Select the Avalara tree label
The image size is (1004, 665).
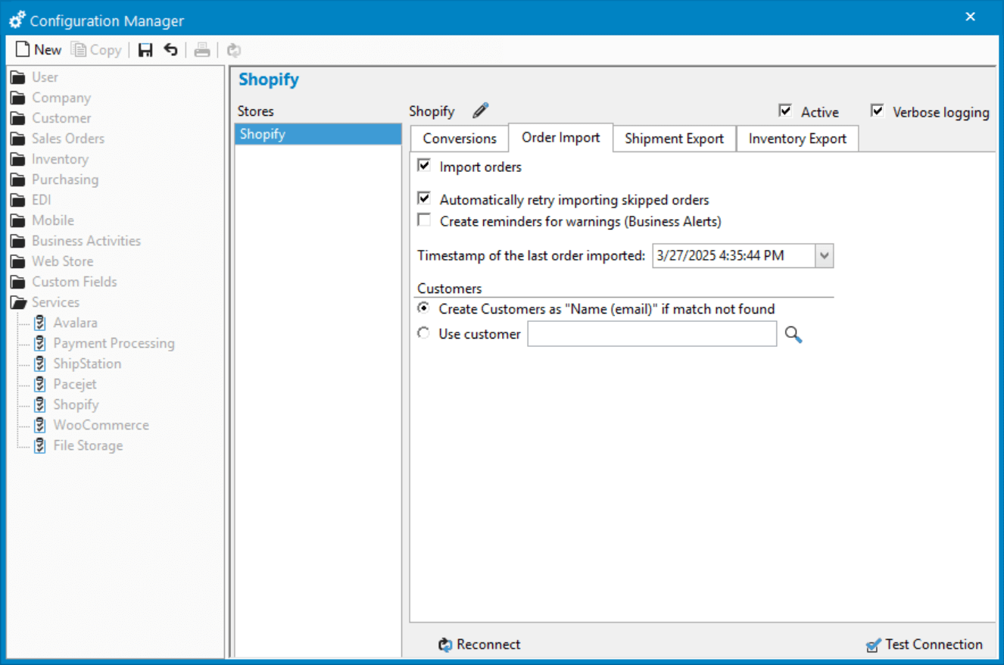tap(75, 323)
